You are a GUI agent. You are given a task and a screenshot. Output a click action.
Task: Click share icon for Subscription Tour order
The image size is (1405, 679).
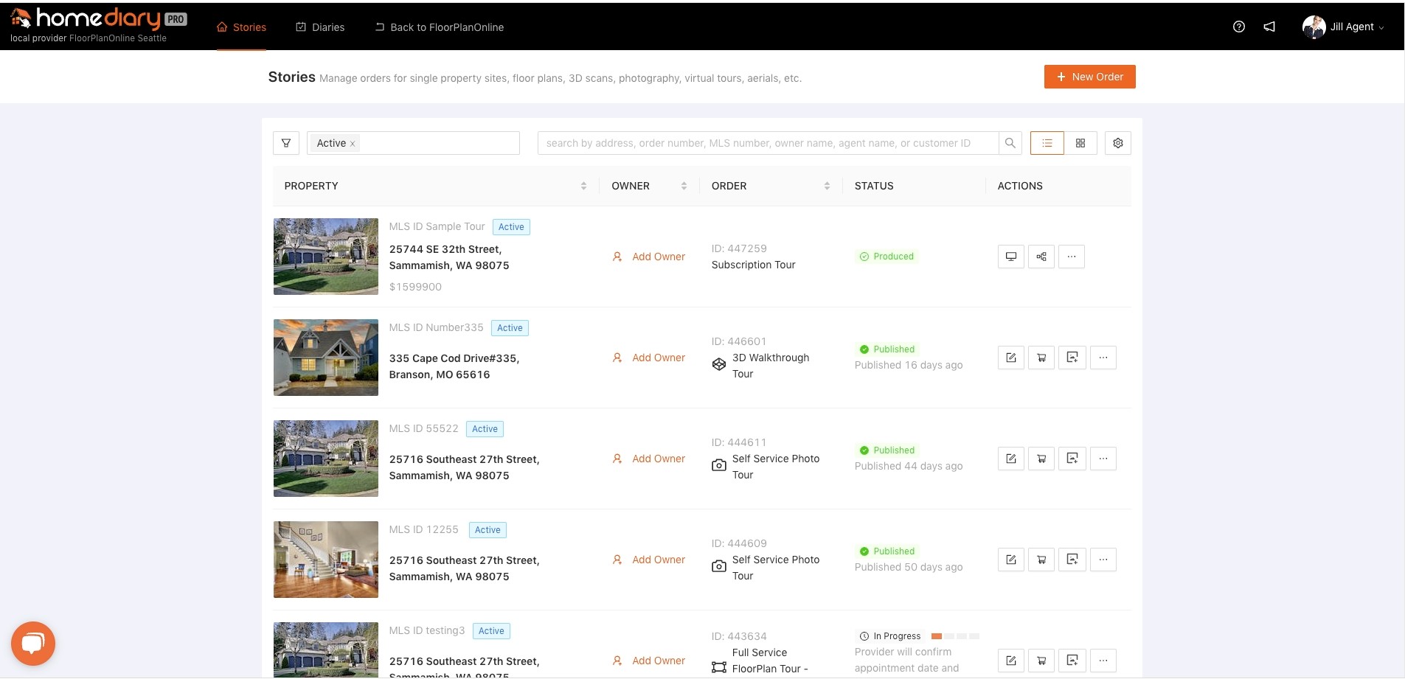click(1041, 257)
